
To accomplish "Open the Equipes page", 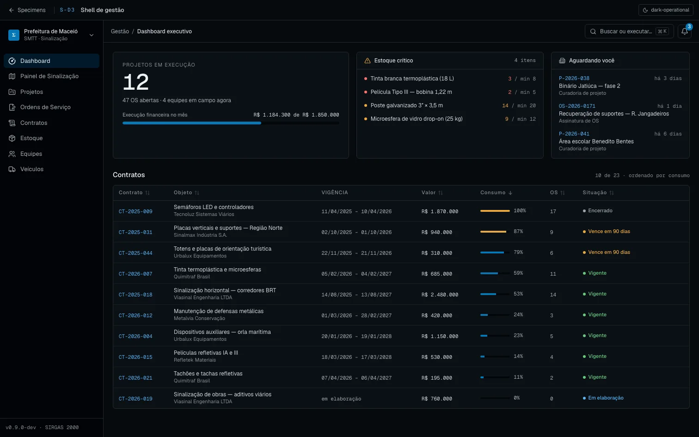I will click(51, 154).
